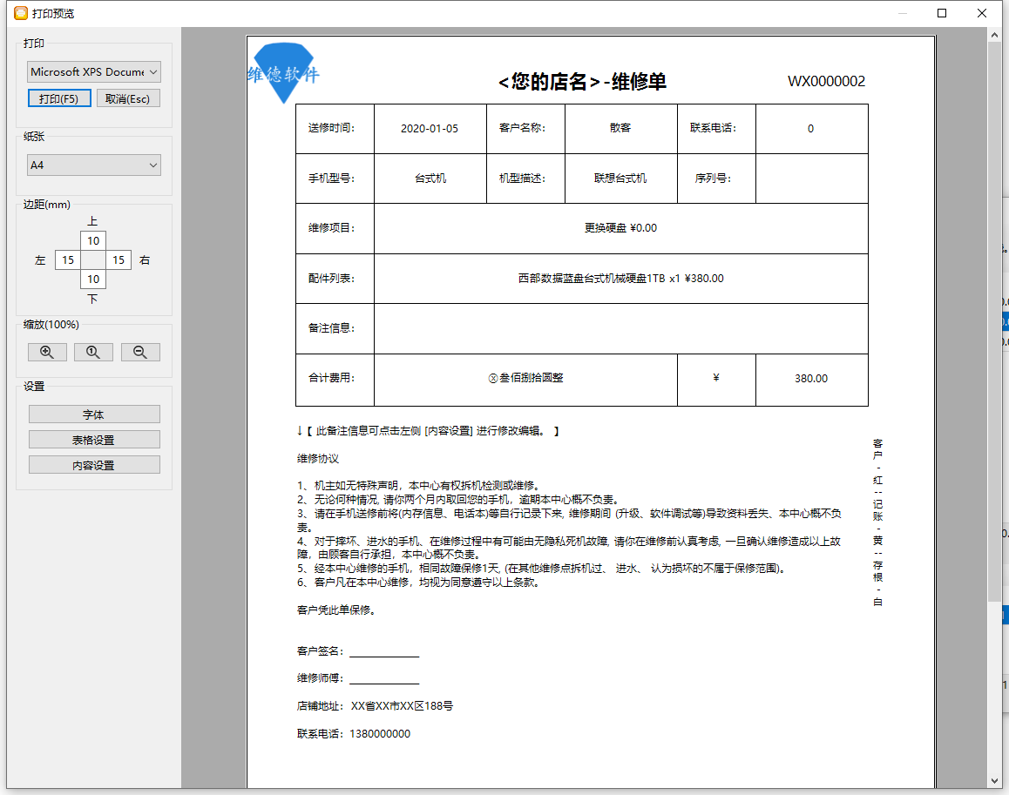Image resolution: width=1009 pixels, height=795 pixels.
Task: Edit the bottom margin value field
Action: click(93, 280)
